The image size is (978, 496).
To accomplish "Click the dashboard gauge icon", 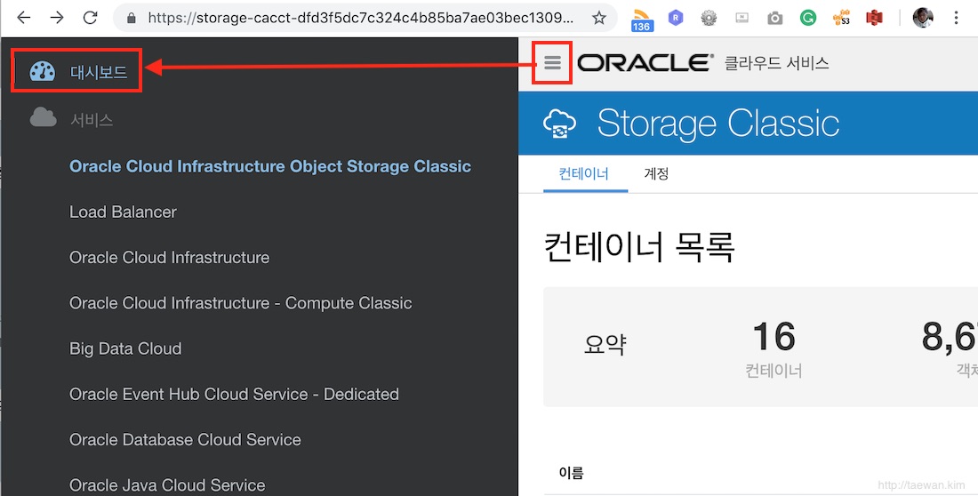I will pyautogui.click(x=43, y=72).
